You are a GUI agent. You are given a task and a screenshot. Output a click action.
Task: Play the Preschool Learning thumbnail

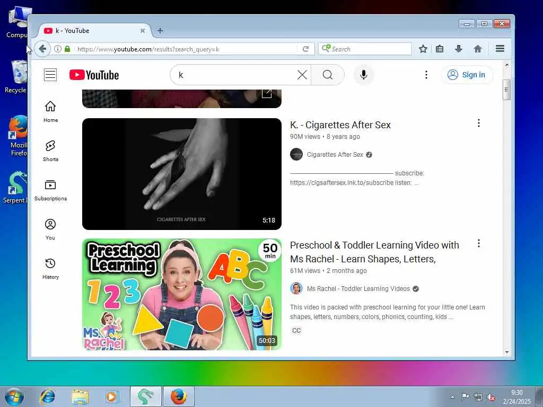(182, 295)
